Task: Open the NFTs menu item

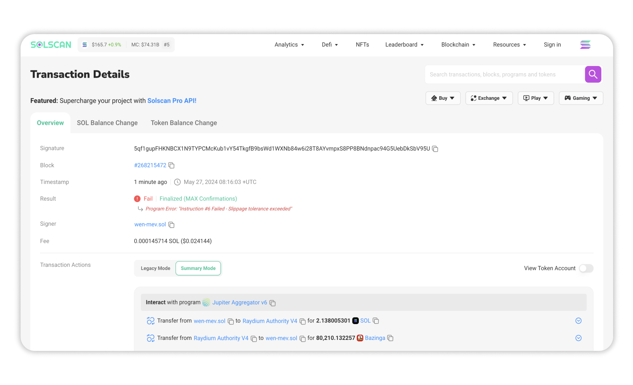Action: pos(362,45)
